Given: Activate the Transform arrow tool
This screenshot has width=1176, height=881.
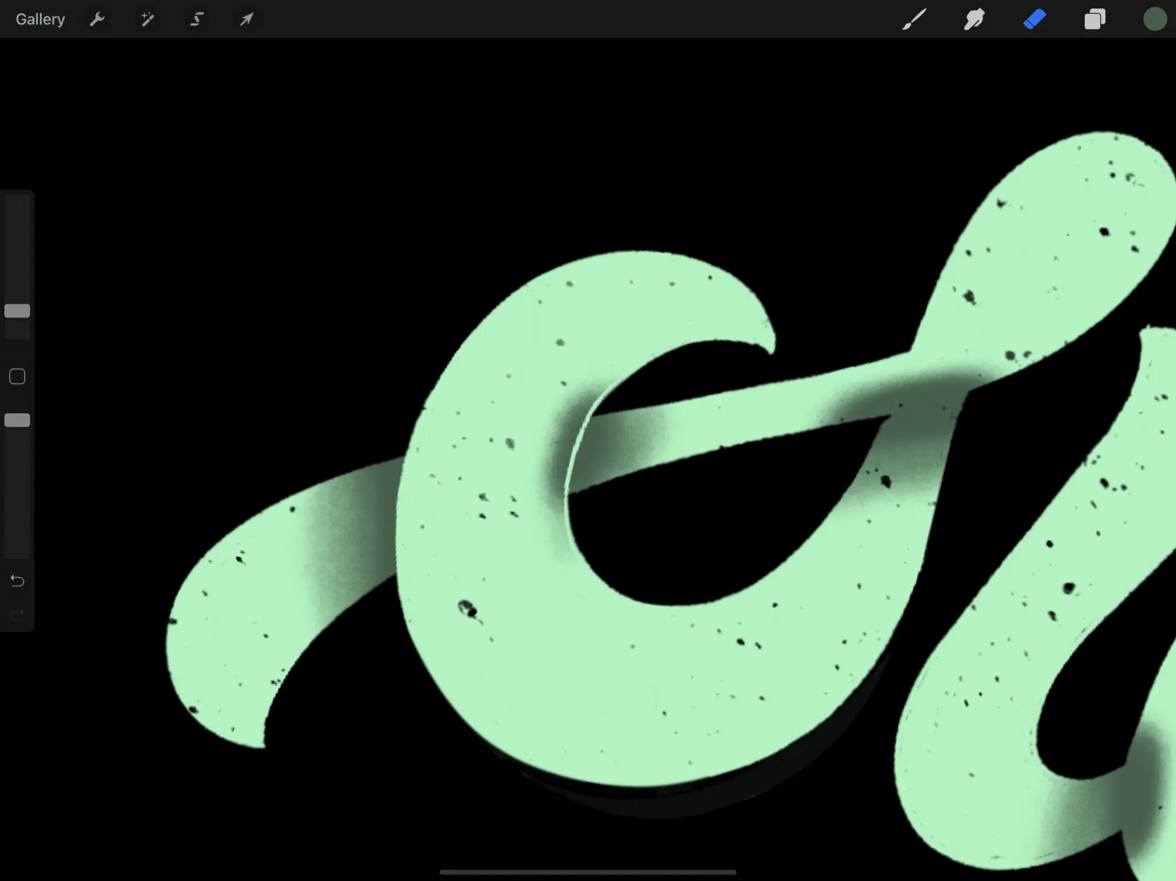Looking at the screenshot, I should [247, 20].
